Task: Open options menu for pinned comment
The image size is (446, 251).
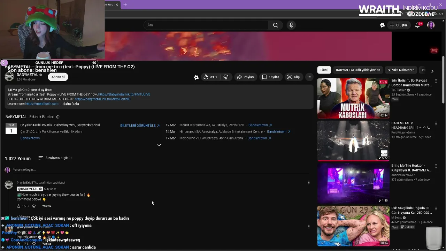Action: [309, 182]
